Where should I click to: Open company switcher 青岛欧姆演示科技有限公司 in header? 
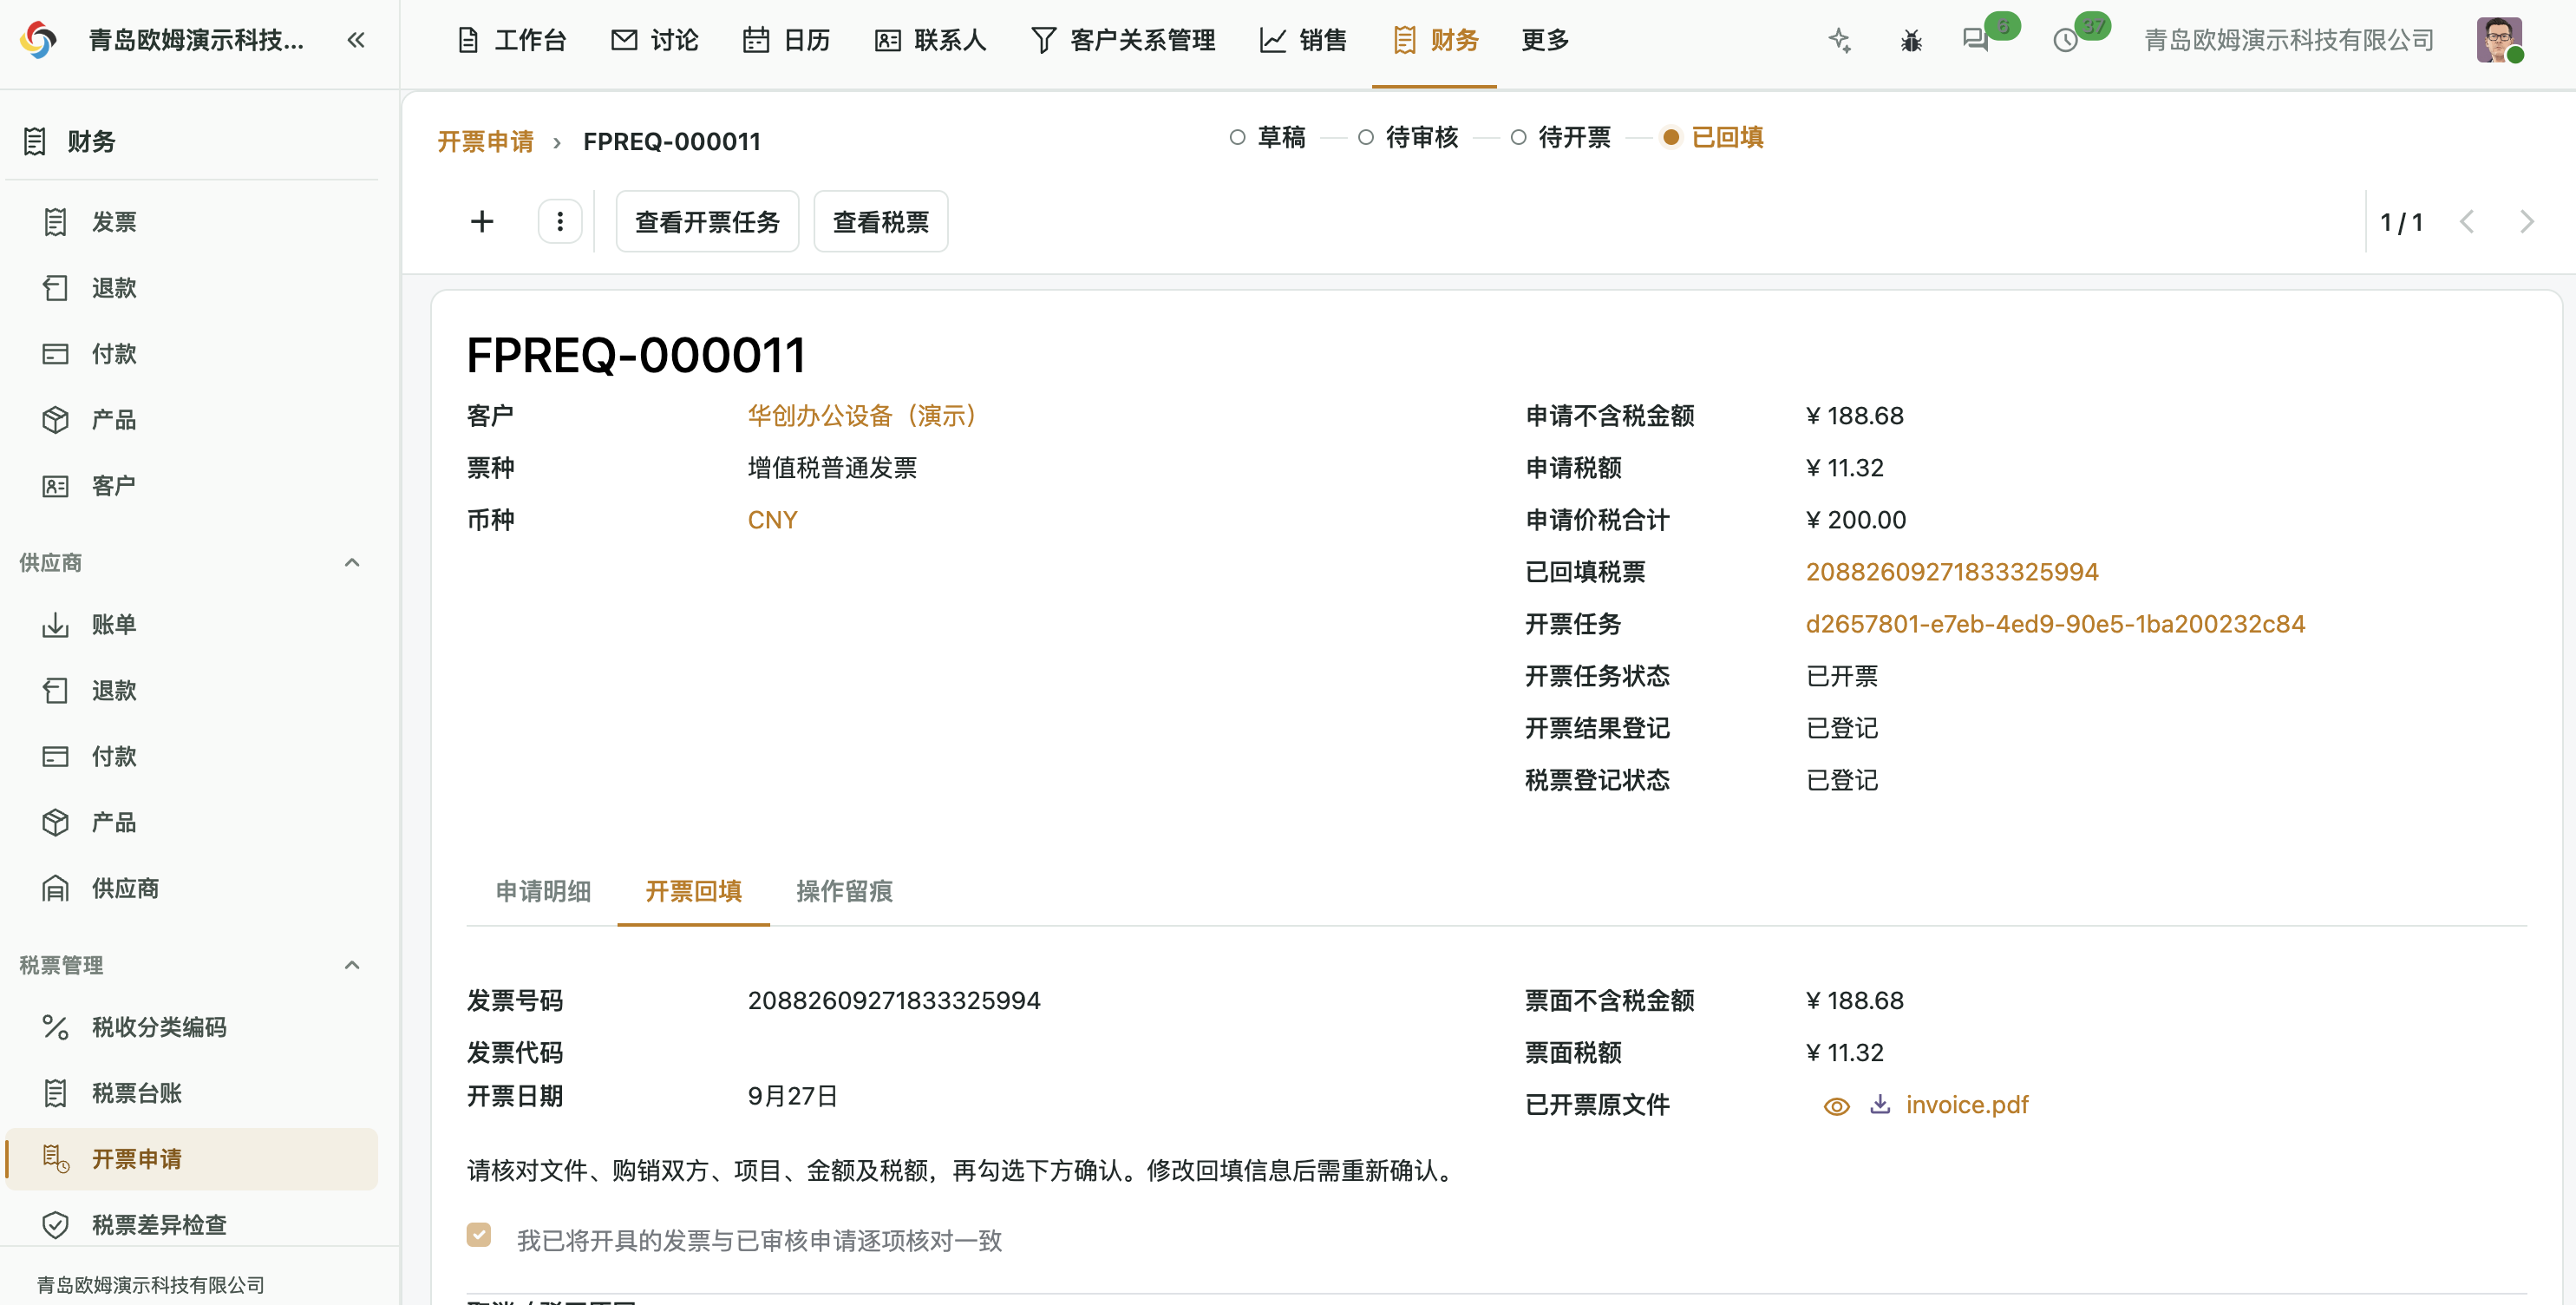[2288, 40]
